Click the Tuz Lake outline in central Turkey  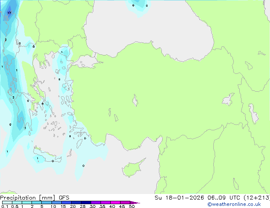pyautogui.click(x=135, y=101)
